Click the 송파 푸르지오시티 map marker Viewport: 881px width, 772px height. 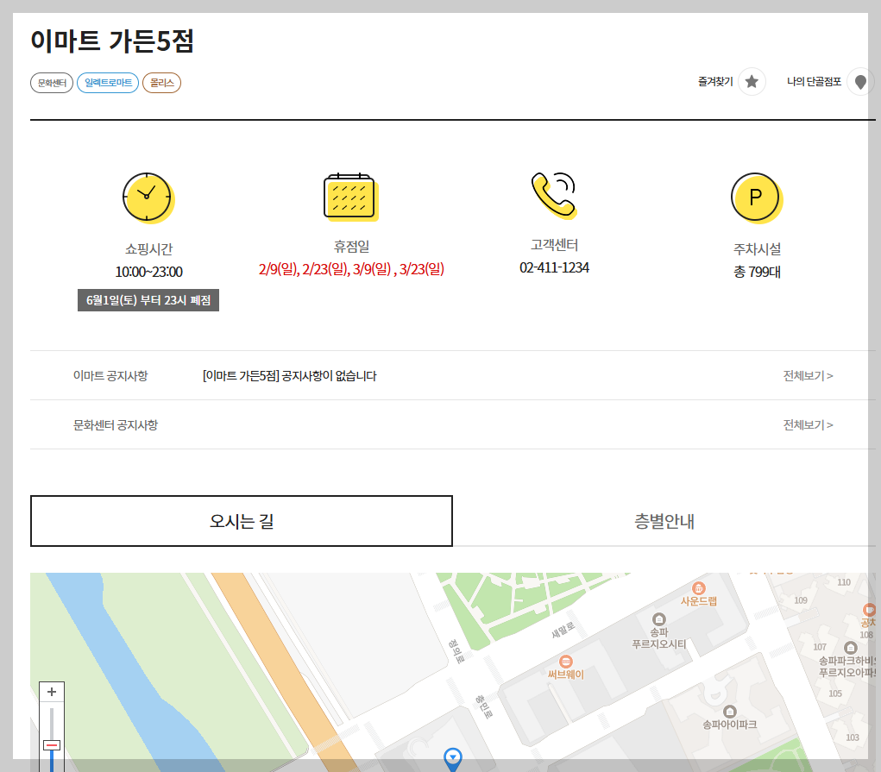pyautogui.click(x=658, y=619)
